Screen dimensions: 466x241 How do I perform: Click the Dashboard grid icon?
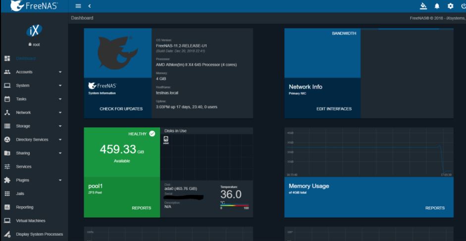tap(7, 58)
